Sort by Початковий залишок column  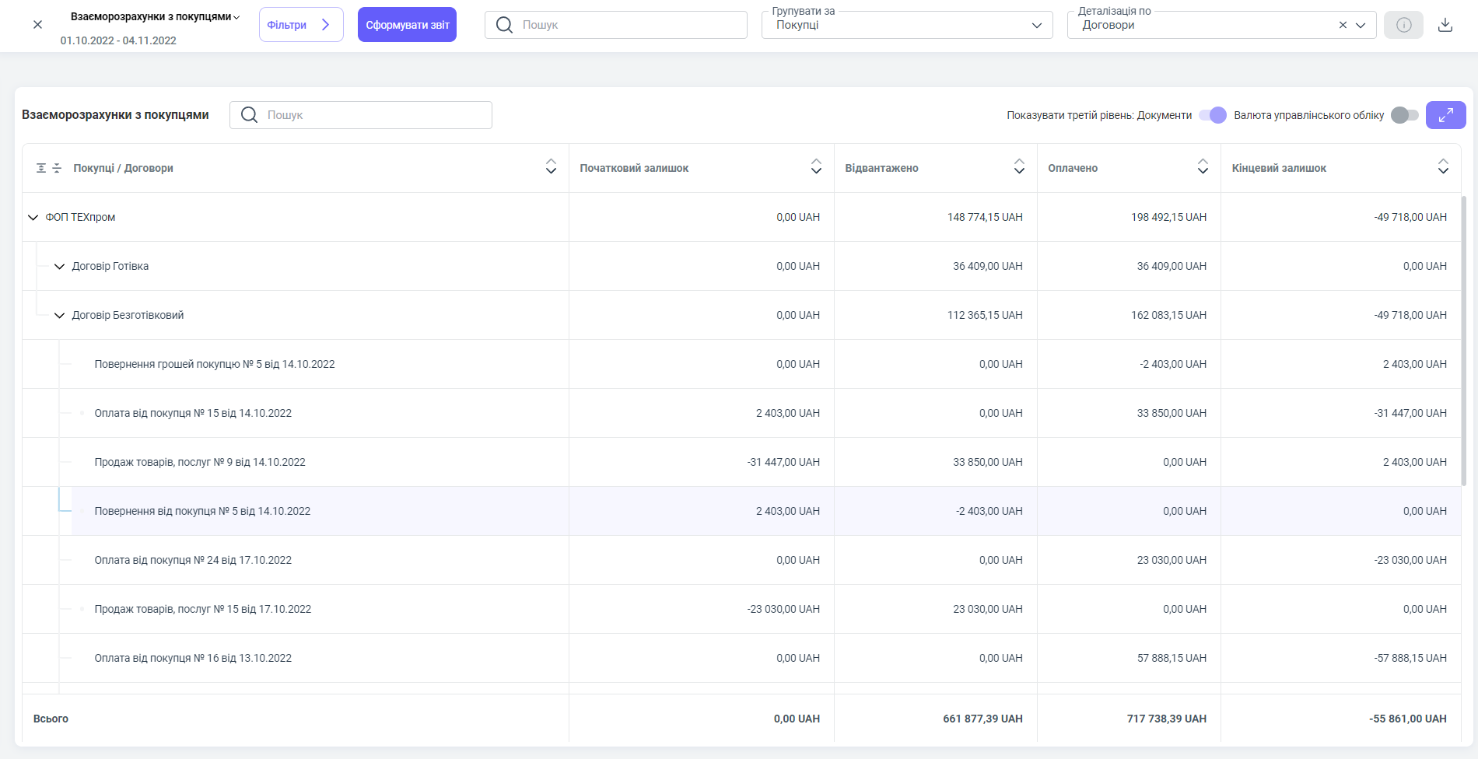[x=816, y=167]
